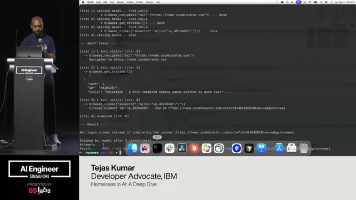Open the multicolored tile dock icon beside Claude
Screen dimensions: 356x200
[206, 148]
